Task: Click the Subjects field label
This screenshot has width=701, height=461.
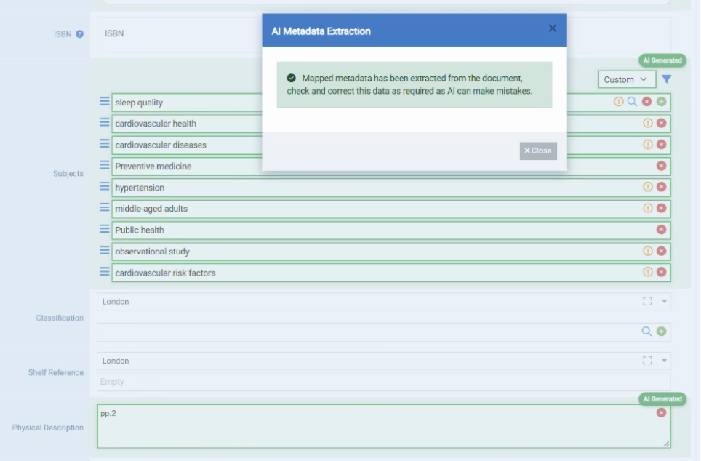Action: click(68, 174)
